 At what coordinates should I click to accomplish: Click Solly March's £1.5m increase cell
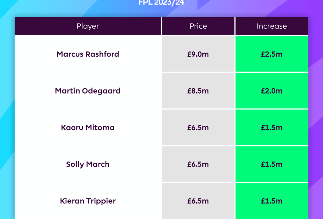coord(272,164)
